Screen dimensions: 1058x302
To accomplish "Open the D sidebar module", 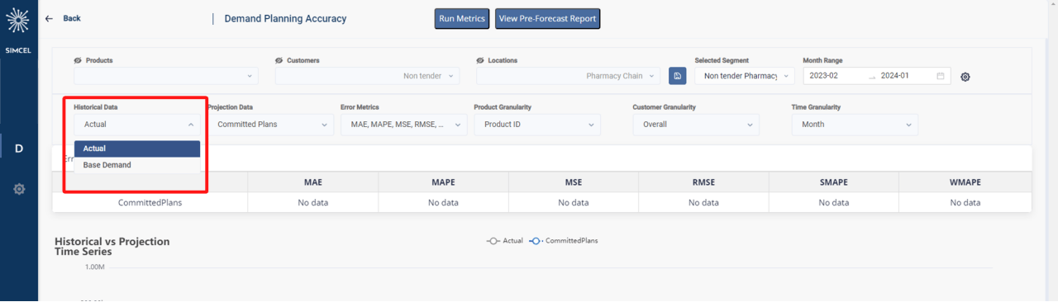I will [19, 149].
